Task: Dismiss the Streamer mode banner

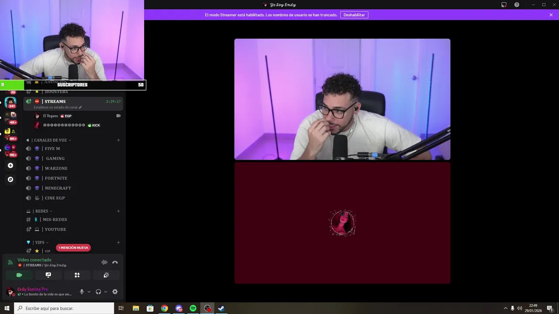Action: point(551,15)
